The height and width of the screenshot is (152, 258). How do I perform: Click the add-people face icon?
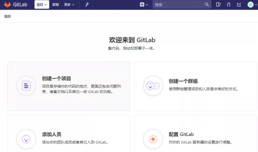coord(26,139)
